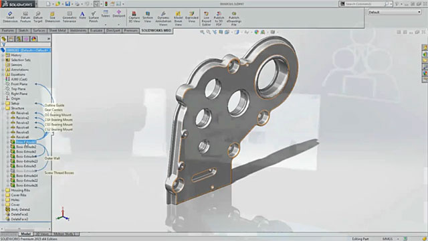Click the feature tree horizontal scrollbar
The height and width of the screenshot is (241, 428).
pyautogui.click(x=25, y=229)
